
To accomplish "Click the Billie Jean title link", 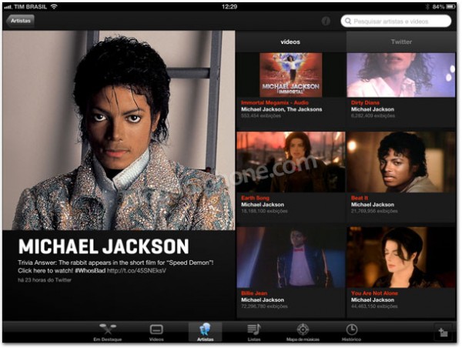I will (x=254, y=293).
